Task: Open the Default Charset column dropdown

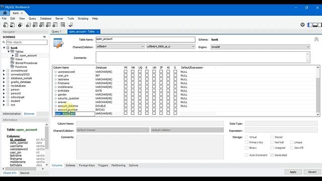Action: point(113,130)
